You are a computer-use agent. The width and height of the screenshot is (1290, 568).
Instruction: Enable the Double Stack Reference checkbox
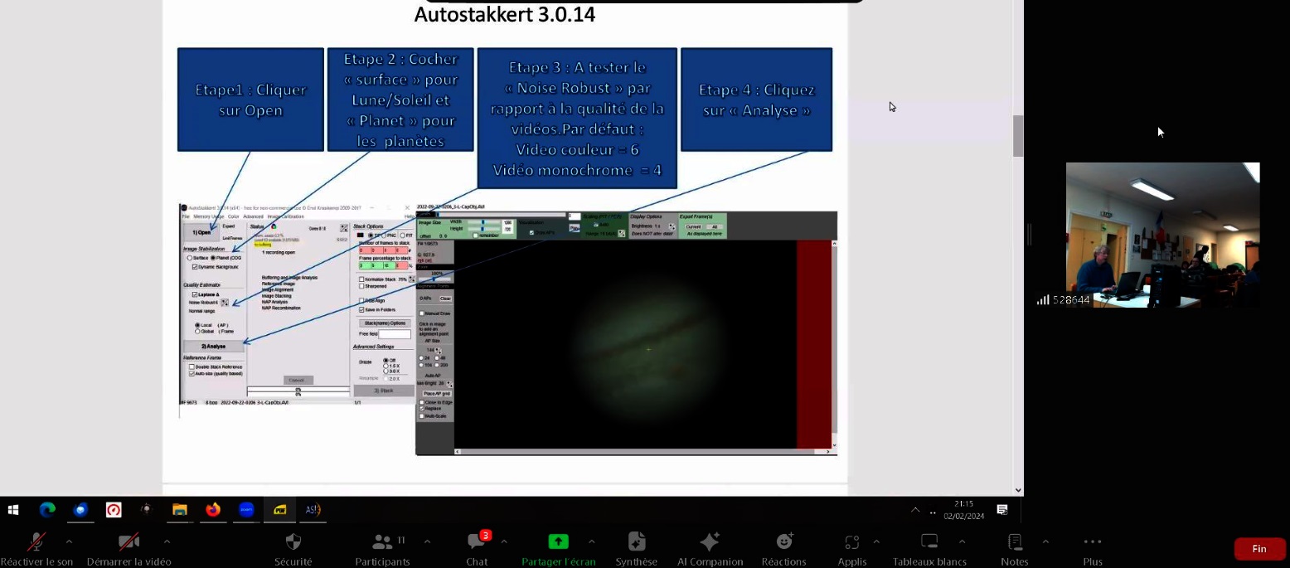click(x=192, y=367)
